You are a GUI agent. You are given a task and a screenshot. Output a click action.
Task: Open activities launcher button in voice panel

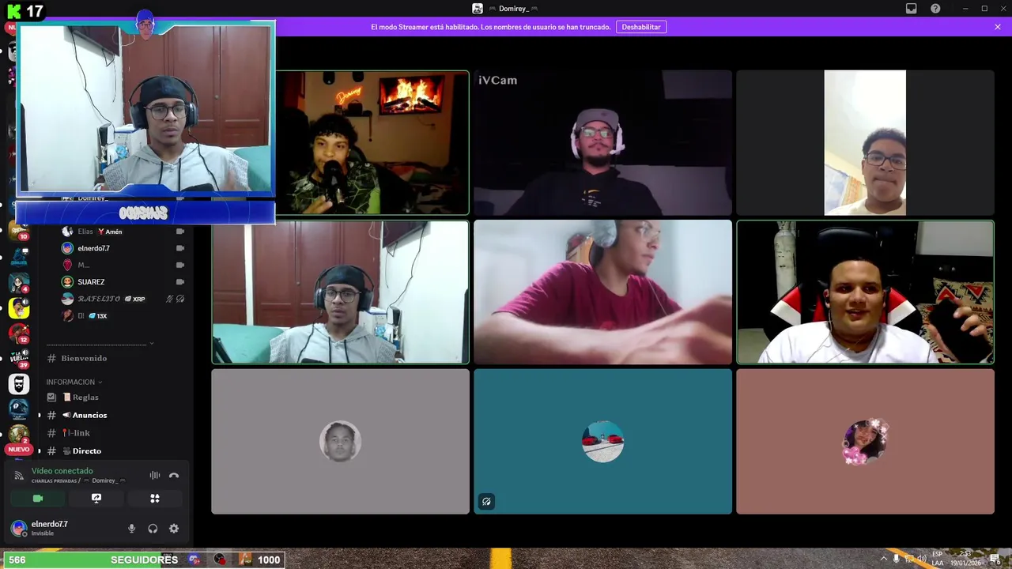(155, 499)
